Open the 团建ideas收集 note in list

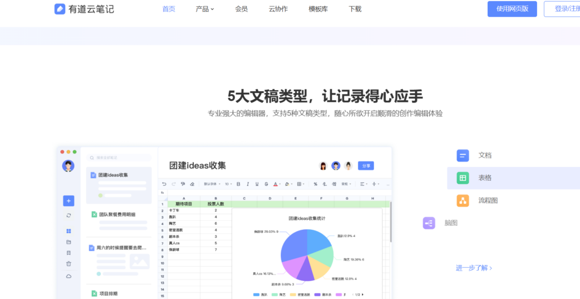119,185
